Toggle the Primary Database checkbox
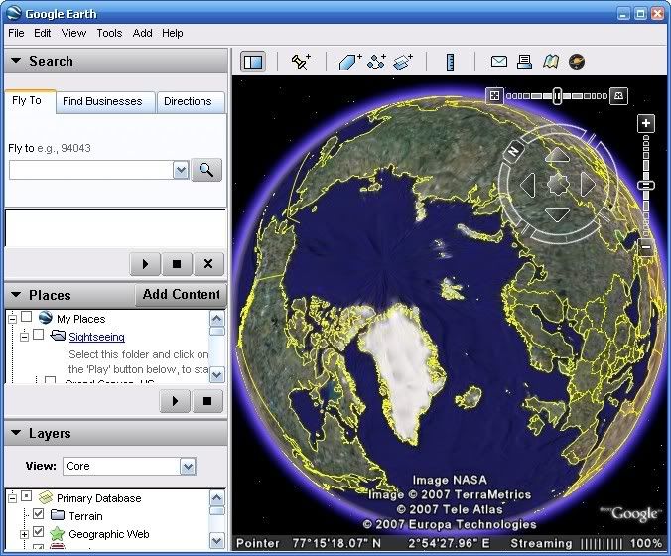Image resolution: width=671 pixels, height=556 pixels. (27, 496)
